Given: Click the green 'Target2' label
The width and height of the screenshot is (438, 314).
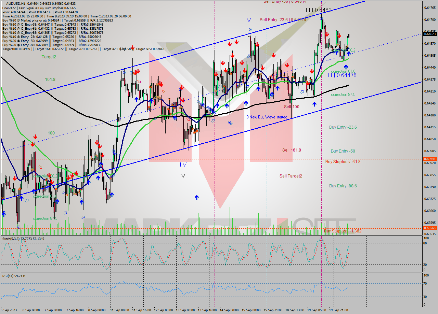Looking at the screenshot, I should 49,57.
